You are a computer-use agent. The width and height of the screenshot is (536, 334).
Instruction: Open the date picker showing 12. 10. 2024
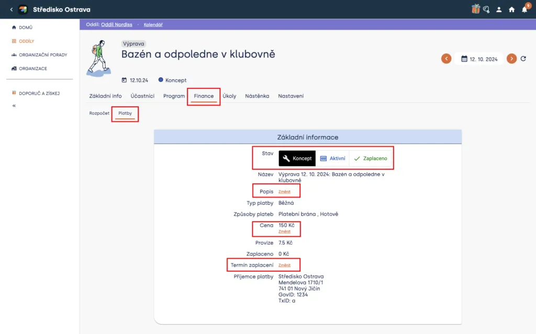(479, 59)
